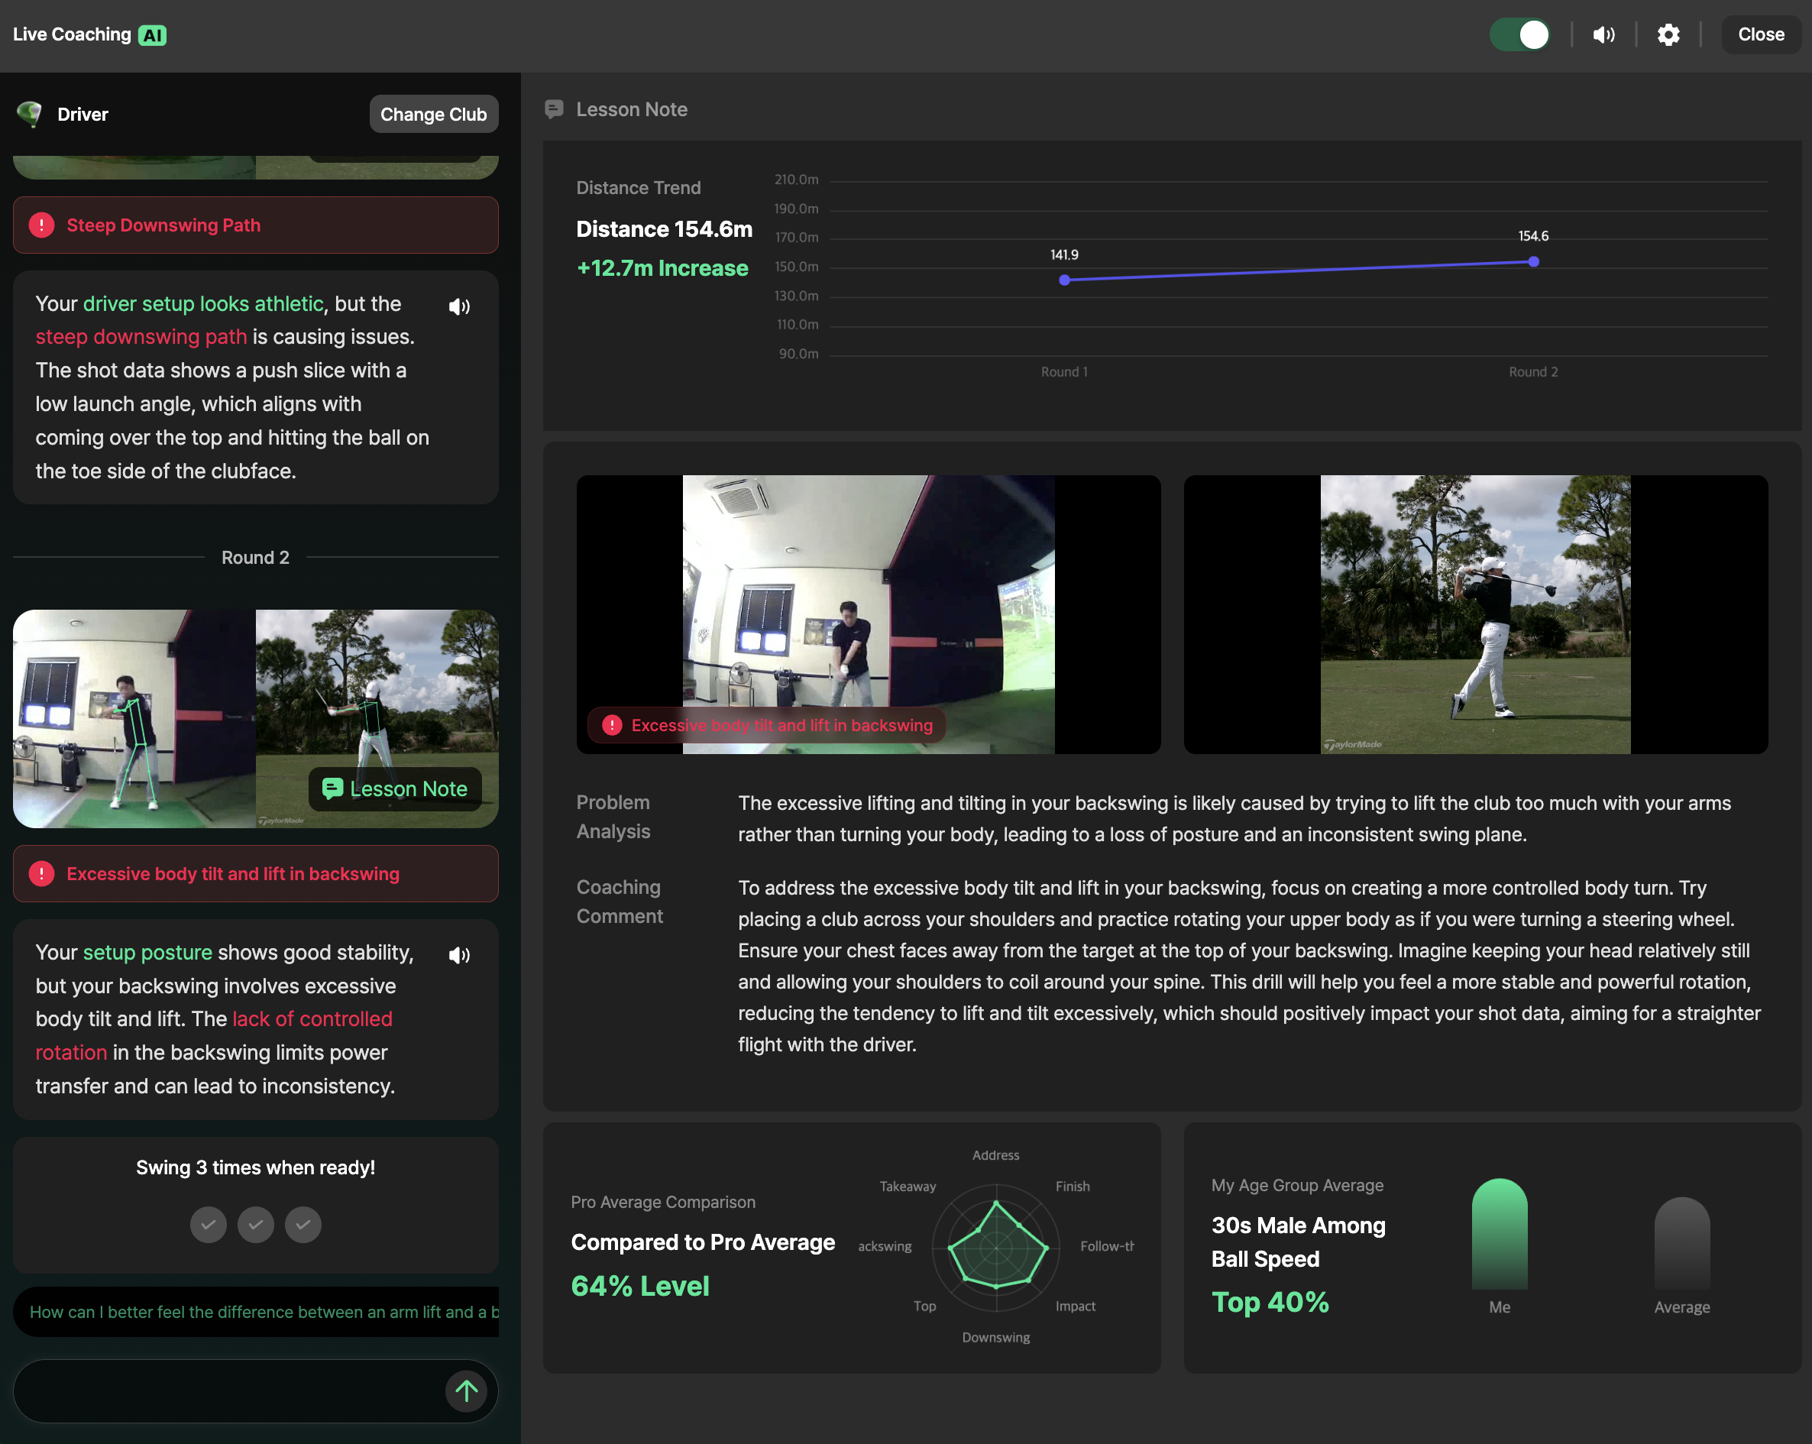Click the Driver club head icon
1812x1444 pixels.
click(31, 114)
